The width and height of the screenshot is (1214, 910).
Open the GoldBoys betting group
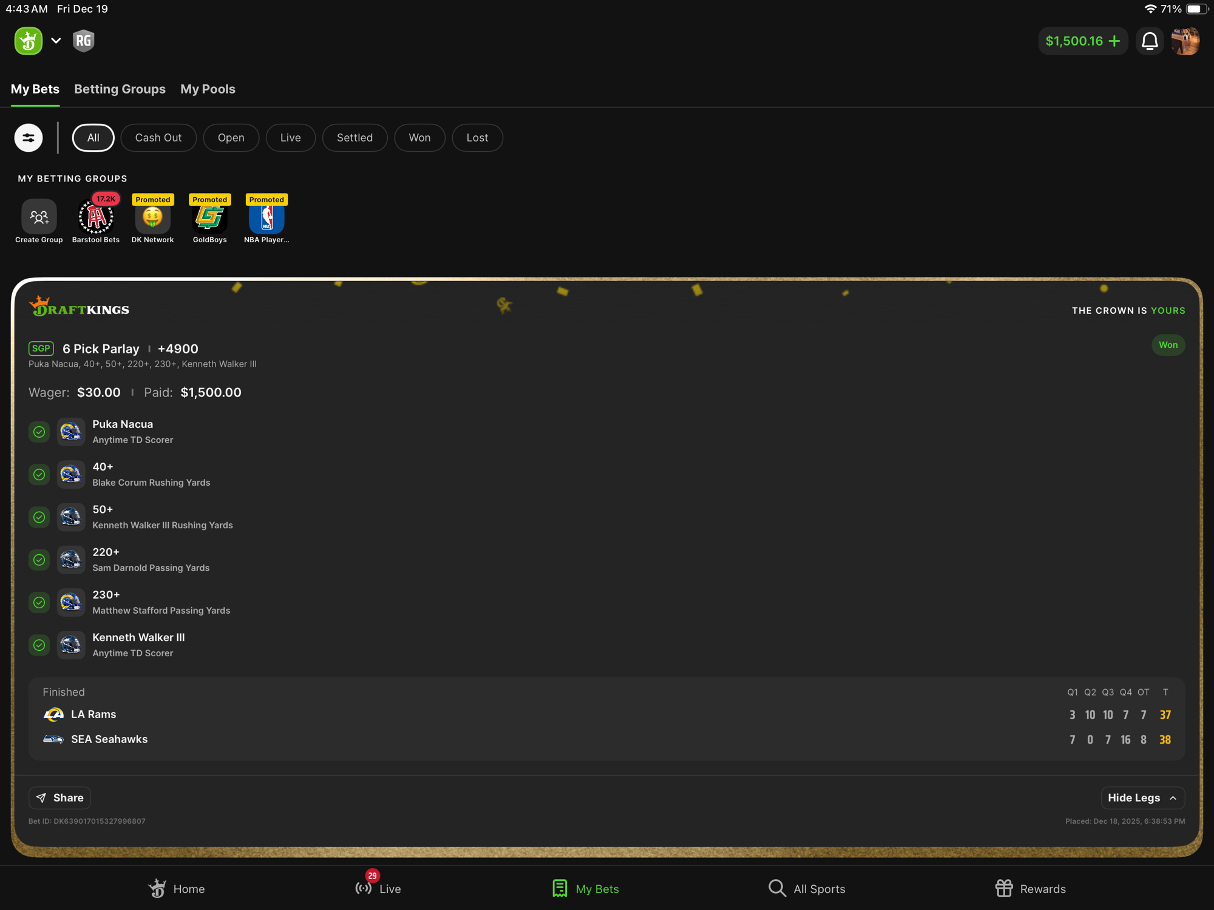pos(209,217)
